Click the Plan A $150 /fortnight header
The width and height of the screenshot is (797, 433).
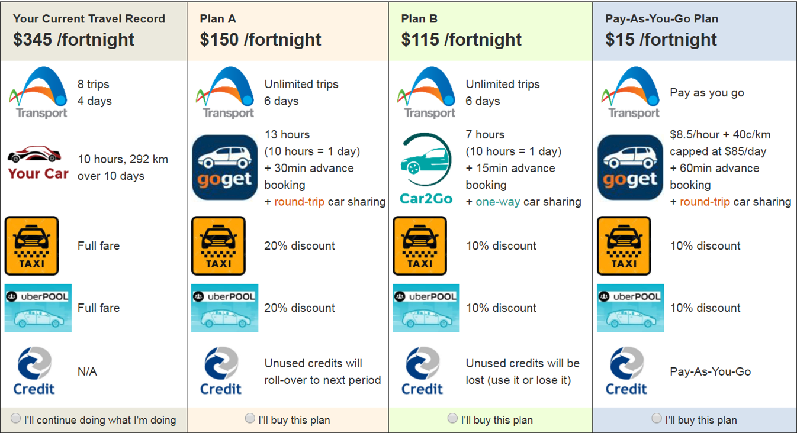(261, 40)
